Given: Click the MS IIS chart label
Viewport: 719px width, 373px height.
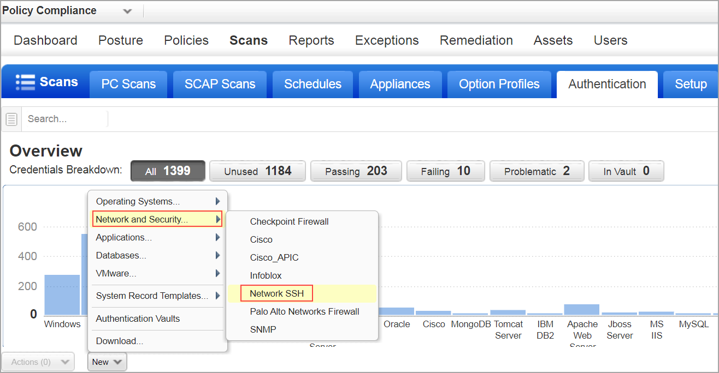Looking at the screenshot, I should click(657, 329).
